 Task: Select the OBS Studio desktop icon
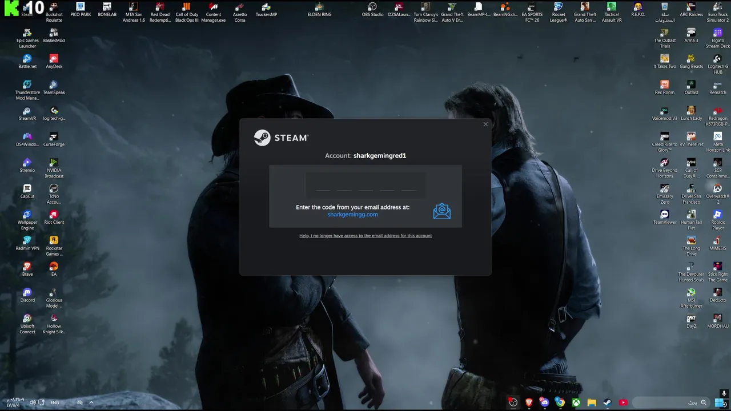(372, 9)
